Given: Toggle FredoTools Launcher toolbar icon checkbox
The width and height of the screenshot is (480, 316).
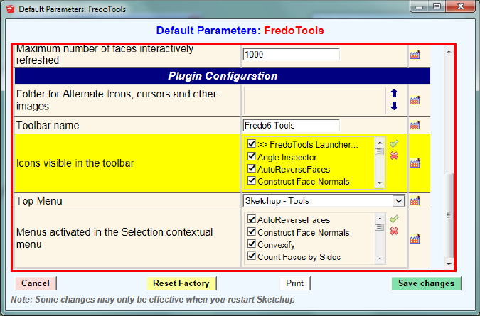Looking at the screenshot, I should point(252,143).
